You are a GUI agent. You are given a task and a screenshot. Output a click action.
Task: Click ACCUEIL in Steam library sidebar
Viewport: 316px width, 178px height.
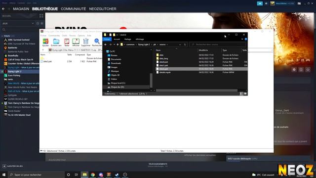[x=6, y=16]
